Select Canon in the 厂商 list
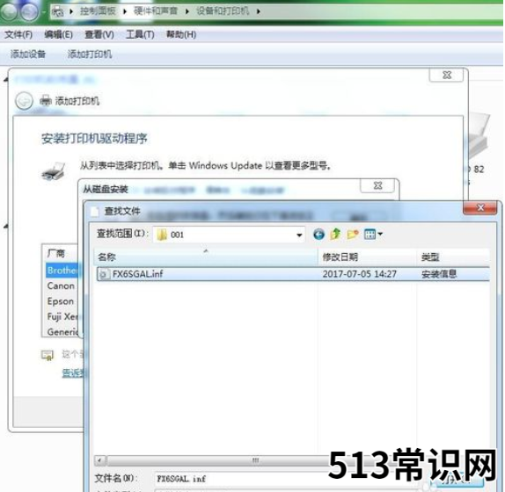 click(62, 286)
